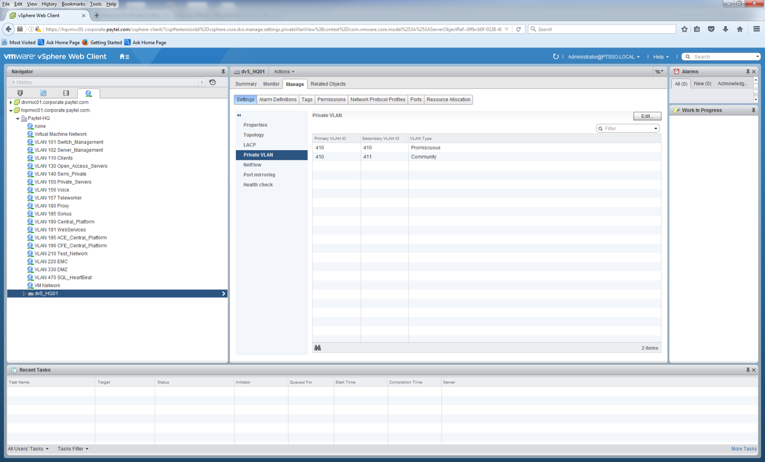Open the Getting Started bookmark

102,42
